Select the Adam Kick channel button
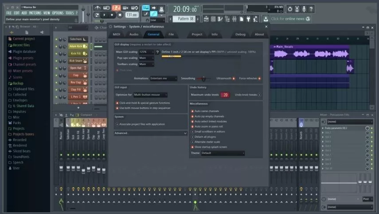This screenshot has width=379, height=214. pos(78,46)
